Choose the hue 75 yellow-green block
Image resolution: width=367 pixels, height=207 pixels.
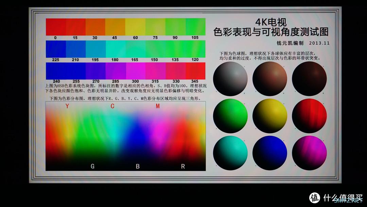tap(155, 27)
